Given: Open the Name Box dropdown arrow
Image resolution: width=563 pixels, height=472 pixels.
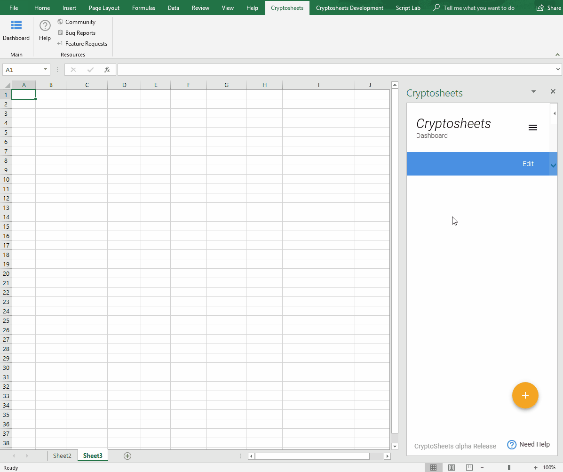Looking at the screenshot, I should tap(45, 69).
